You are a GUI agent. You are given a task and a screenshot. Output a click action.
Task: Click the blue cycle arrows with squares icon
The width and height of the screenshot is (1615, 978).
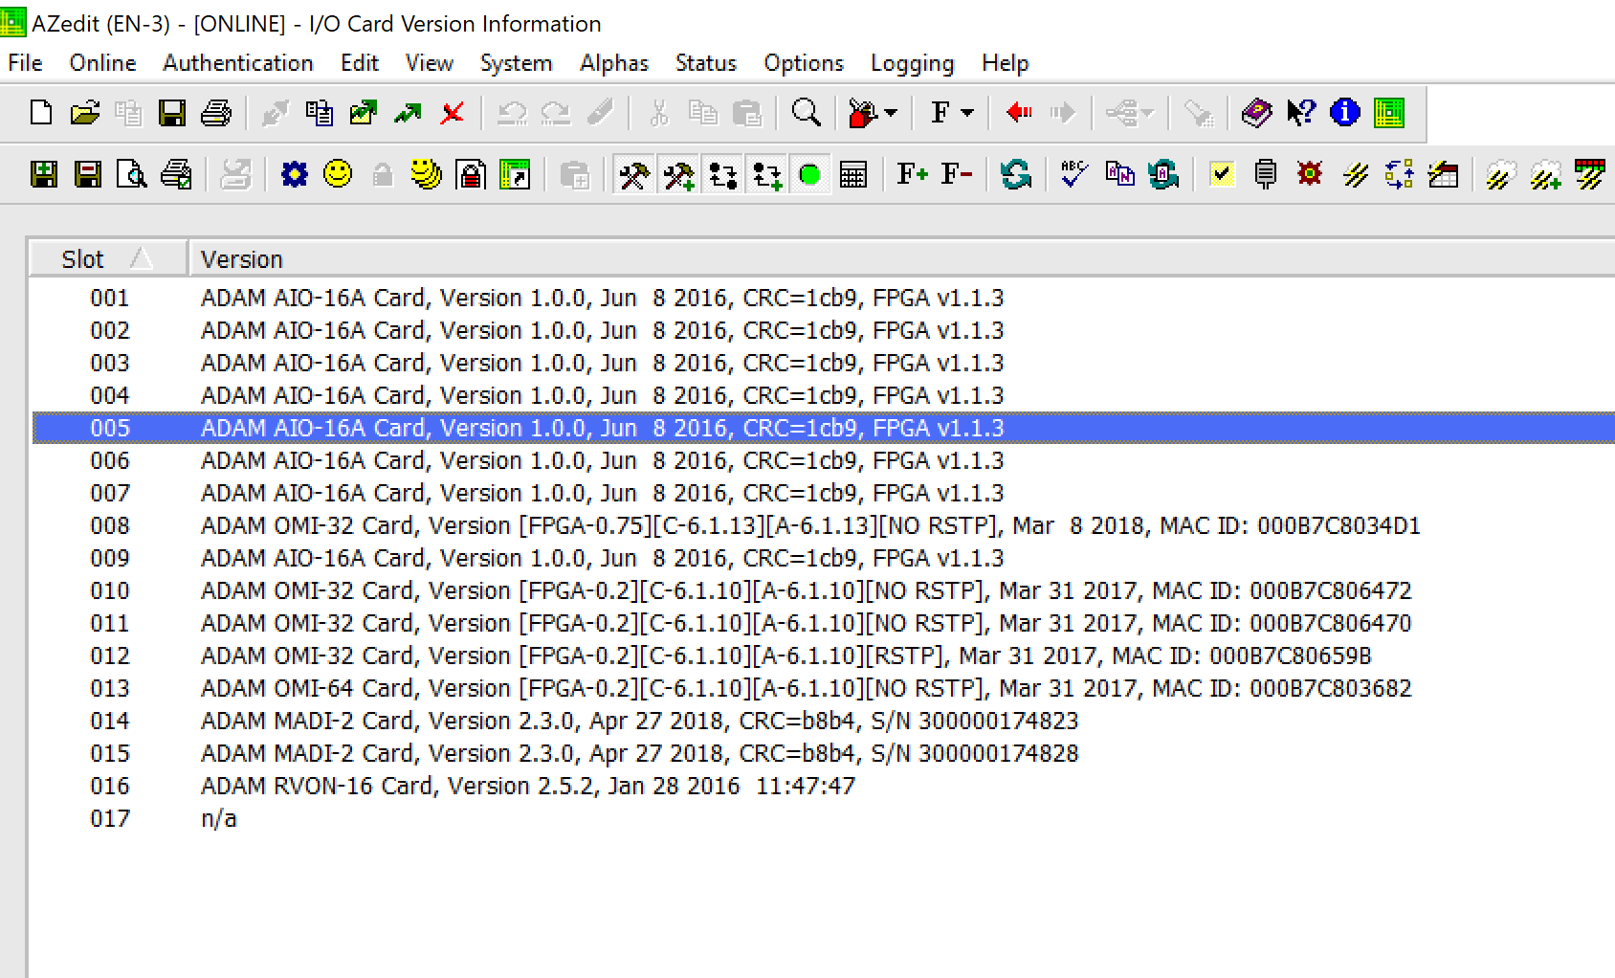point(1398,174)
